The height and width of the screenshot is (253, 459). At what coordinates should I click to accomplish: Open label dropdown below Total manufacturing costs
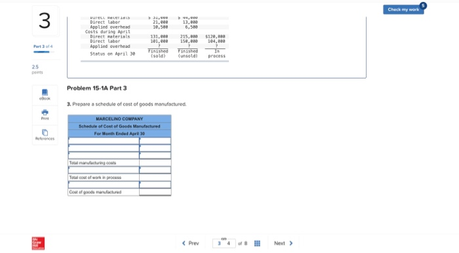click(x=104, y=170)
